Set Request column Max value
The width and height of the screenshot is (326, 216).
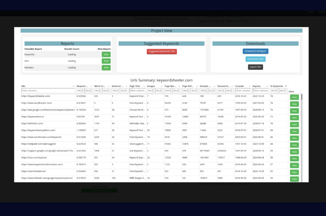tap(88, 90)
